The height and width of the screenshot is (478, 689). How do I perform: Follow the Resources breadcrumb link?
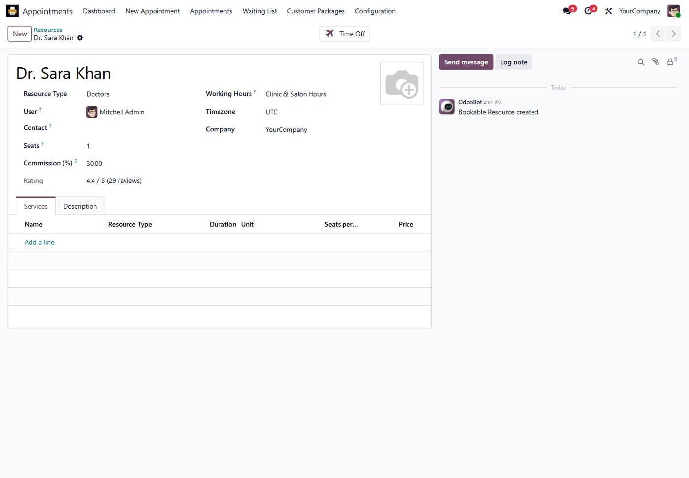click(x=48, y=30)
